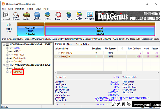Expand the Data(D:) tree node
The width and height of the screenshot is (162, 110).
pos(7,62)
